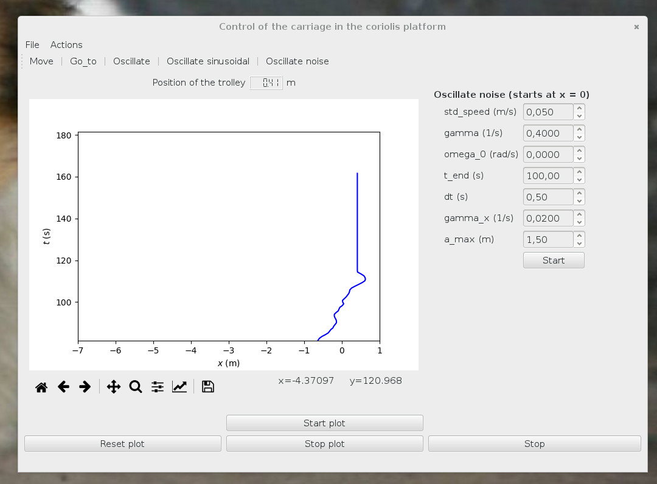Increase t_end with up arrow

tap(579, 172)
